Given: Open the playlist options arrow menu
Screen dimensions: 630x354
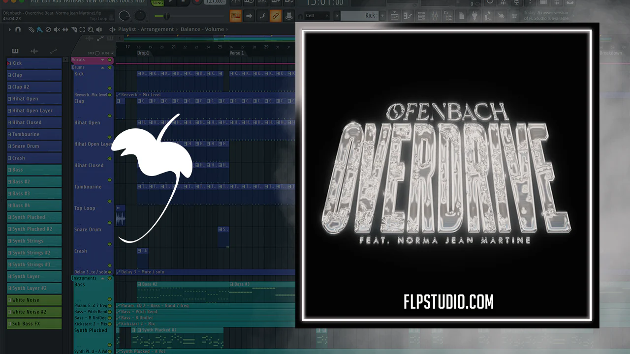Looking at the screenshot, I should coord(9,29).
